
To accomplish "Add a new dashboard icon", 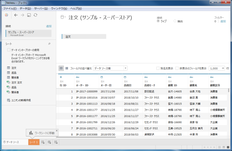I will tap(49, 142).
